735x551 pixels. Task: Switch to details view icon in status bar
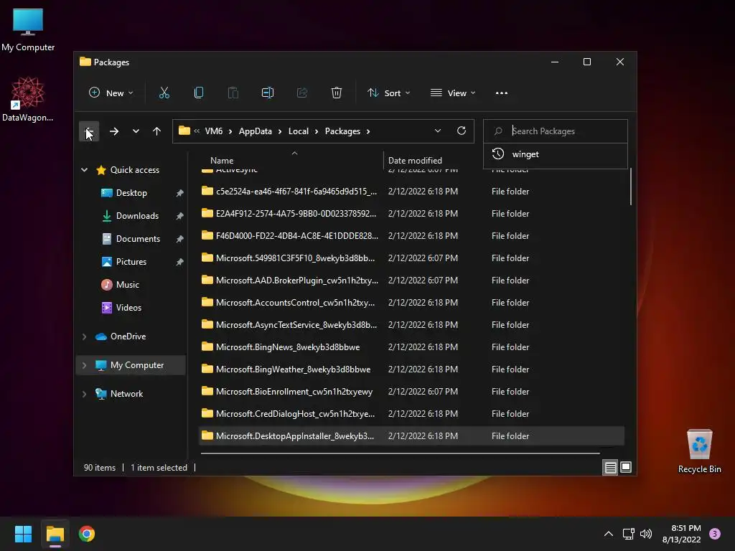[x=610, y=468]
